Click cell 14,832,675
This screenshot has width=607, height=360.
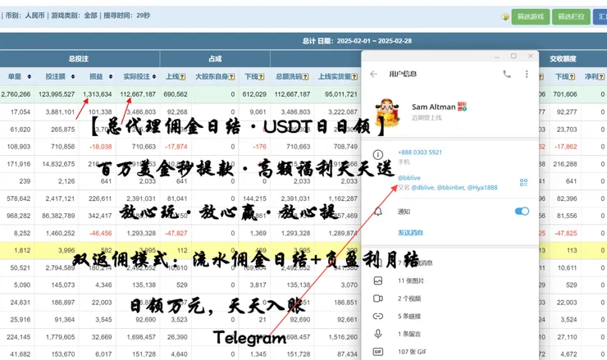58,164
